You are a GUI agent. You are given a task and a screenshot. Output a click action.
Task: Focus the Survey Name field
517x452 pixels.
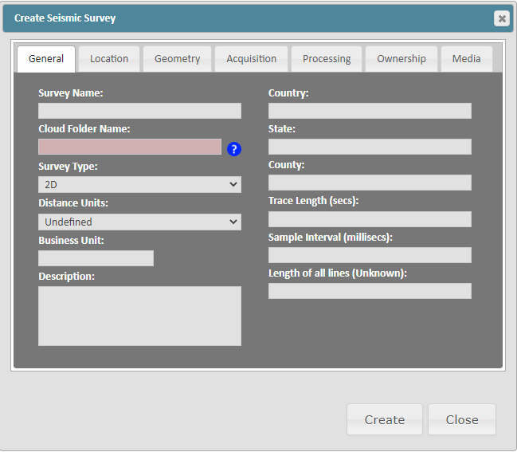[139, 111]
